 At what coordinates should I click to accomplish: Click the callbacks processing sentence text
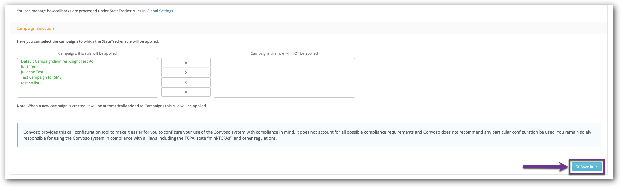pyautogui.click(x=81, y=11)
